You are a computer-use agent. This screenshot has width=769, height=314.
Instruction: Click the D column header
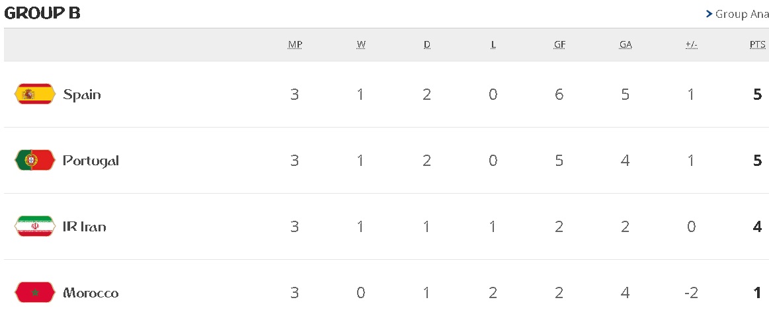pyautogui.click(x=427, y=45)
